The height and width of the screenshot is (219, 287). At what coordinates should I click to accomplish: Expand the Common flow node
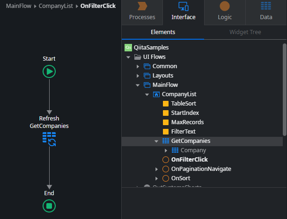pos(138,66)
